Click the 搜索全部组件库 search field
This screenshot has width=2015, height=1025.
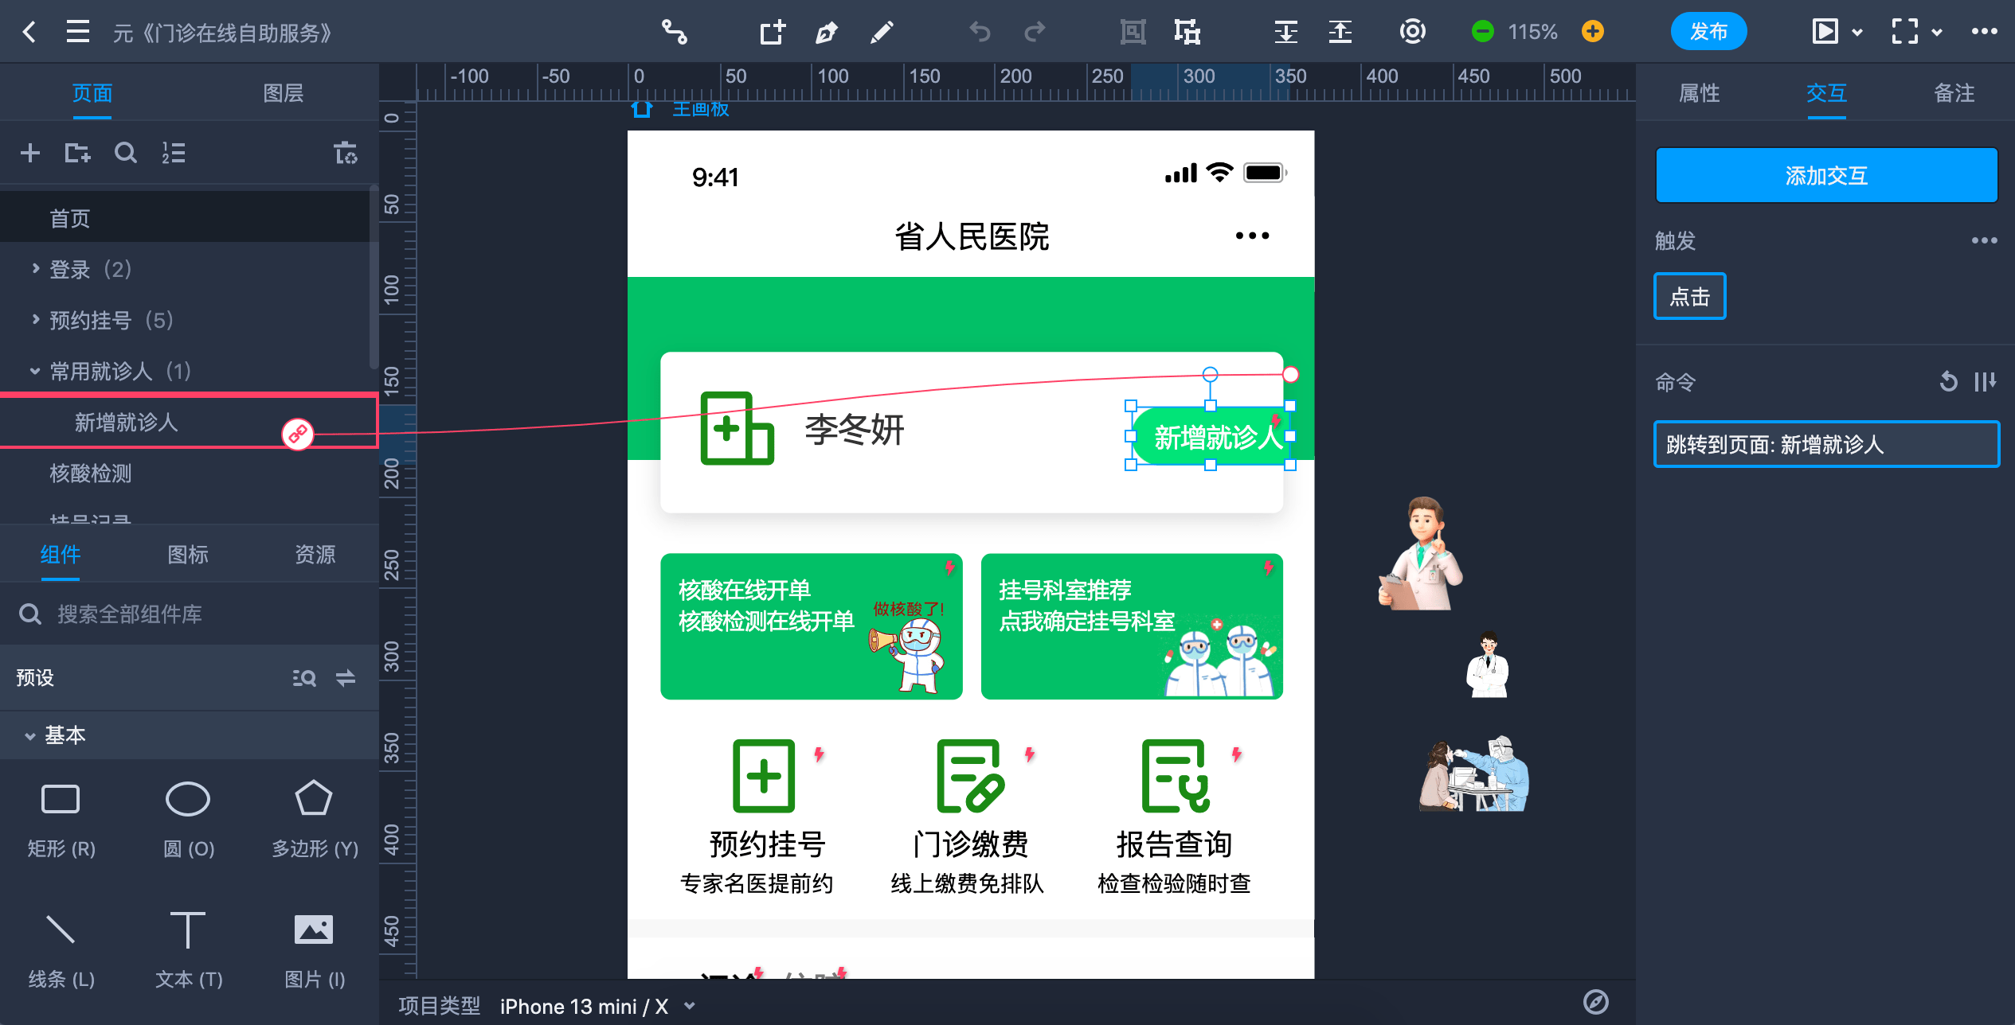pyautogui.click(x=190, y=614)
